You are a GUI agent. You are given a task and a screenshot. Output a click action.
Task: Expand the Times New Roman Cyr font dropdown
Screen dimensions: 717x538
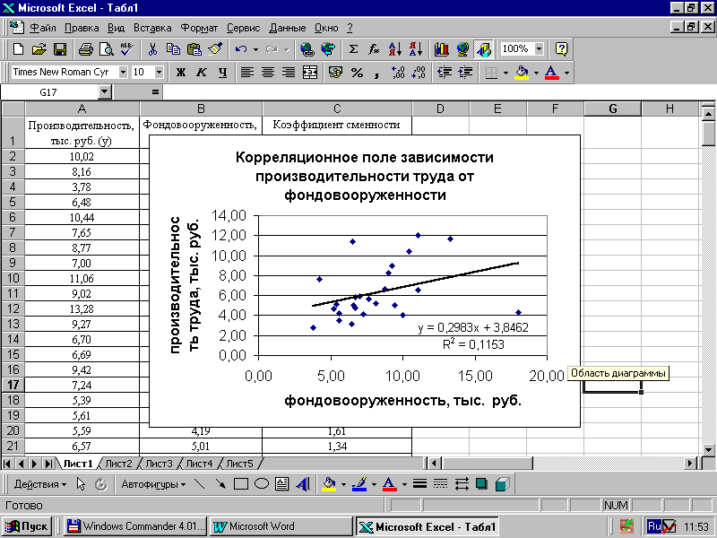pos(123,73)
